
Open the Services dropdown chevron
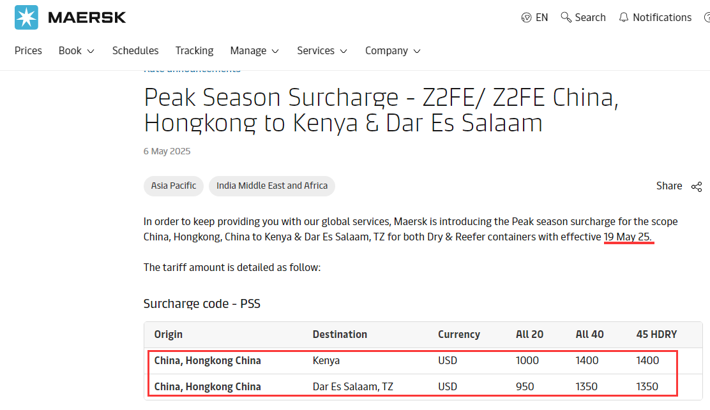point(344,51)
